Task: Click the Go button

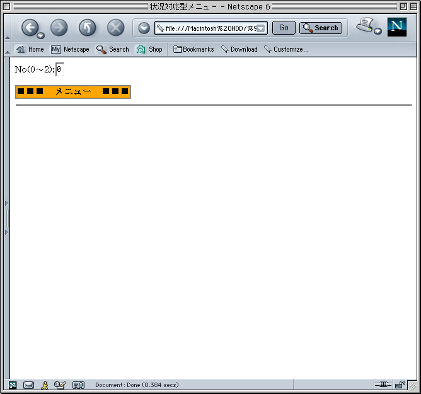Action: pos(284,28)
